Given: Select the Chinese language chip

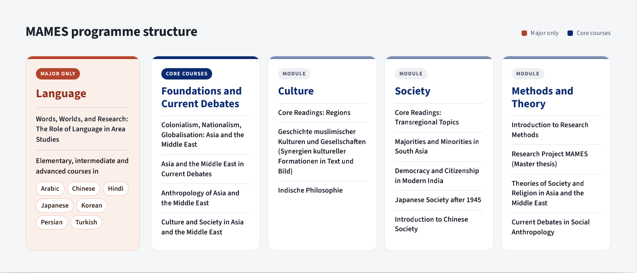Looking at the screenshot, I should (x=84, y=189).
